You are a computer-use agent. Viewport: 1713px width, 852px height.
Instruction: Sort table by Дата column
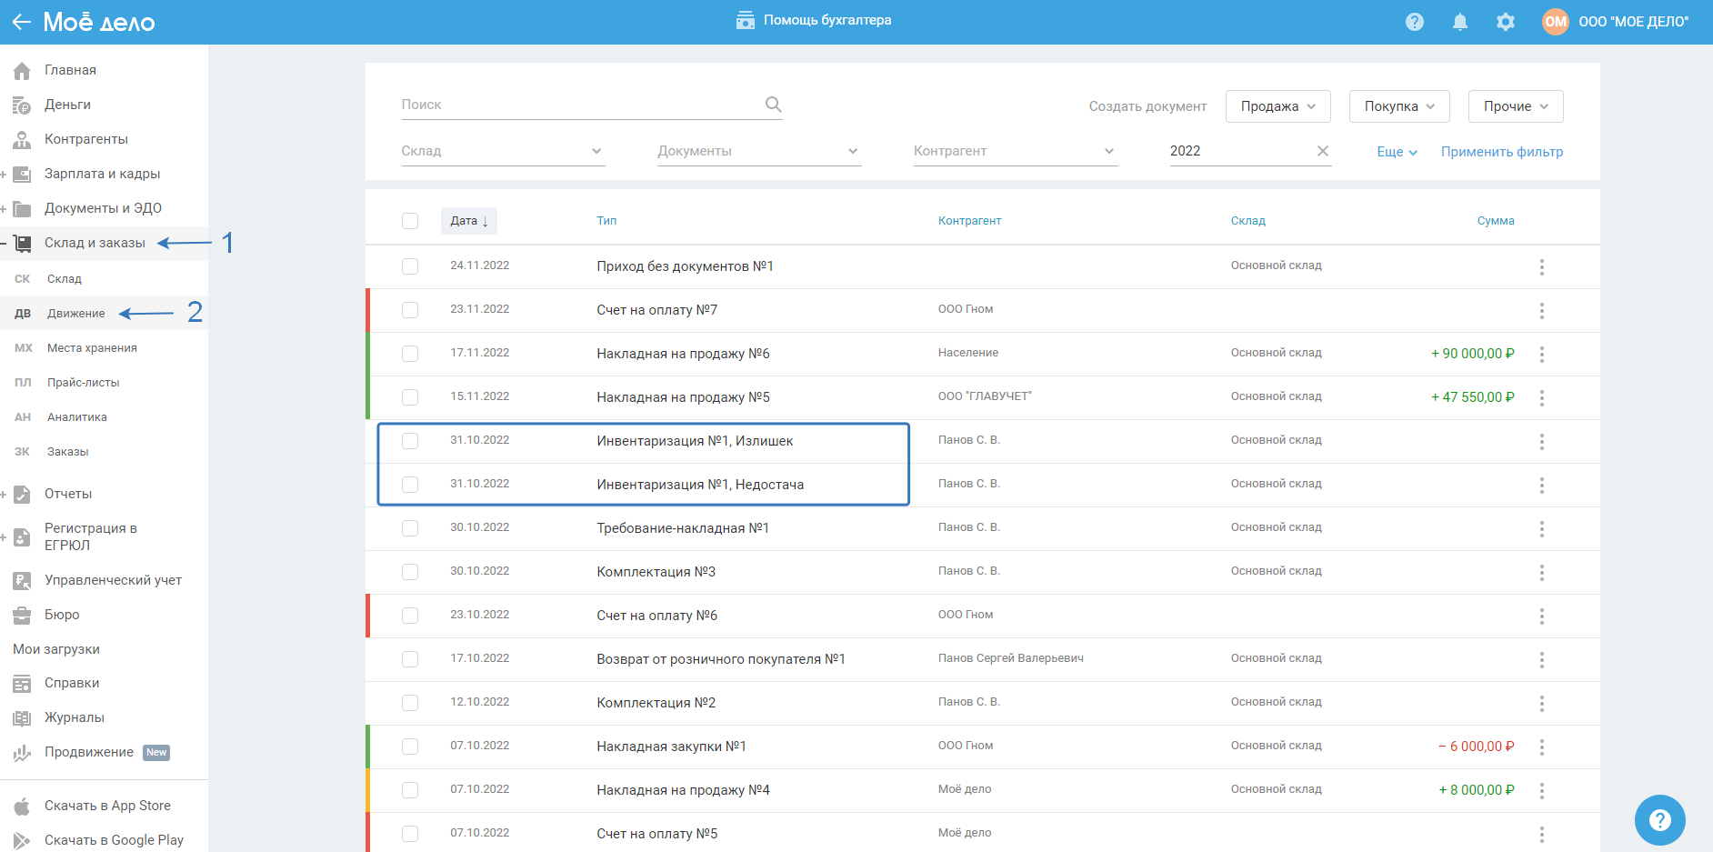pos(468,221)
